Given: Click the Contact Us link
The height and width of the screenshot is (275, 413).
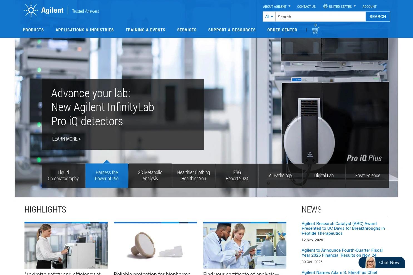Looking at the screenshot, I should (x=306, y=6).
